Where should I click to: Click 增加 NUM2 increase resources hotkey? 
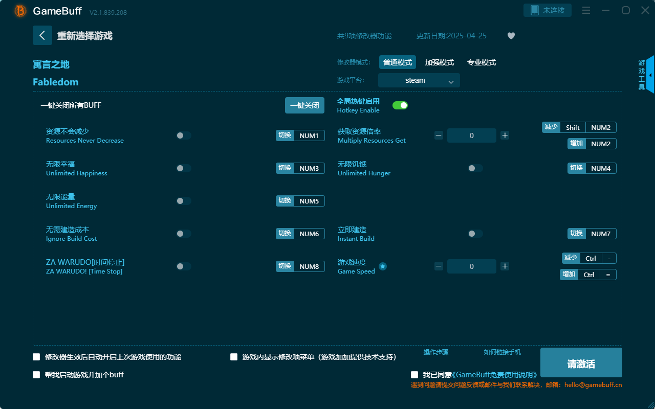pyautogui.click(x=592, y=144)
